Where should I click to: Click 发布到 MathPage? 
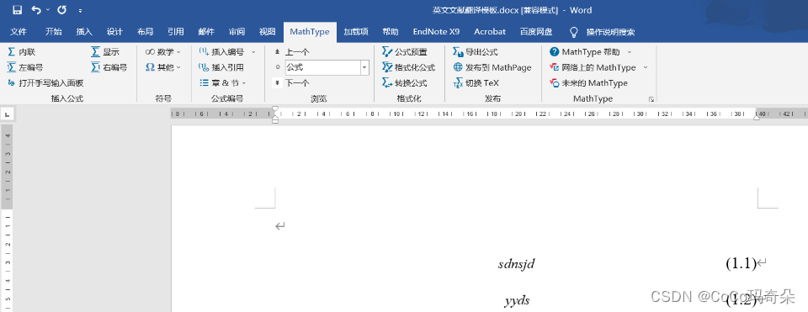point(492,67)
